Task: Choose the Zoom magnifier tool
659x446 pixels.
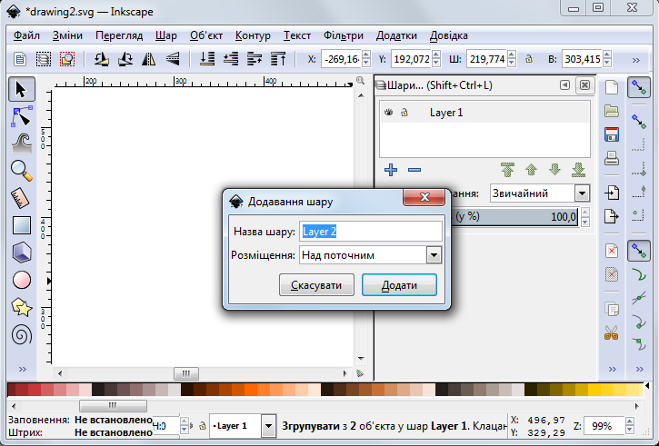Action: pyautogui.click(x=22, y=169)
